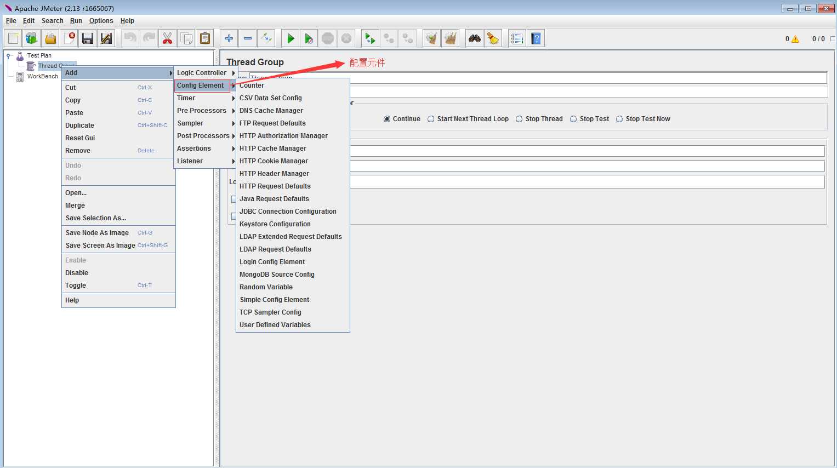The width and height of the screenshot is (837, 468).
Task: Click the Reset Search brush icon
Action: (493, 38)
